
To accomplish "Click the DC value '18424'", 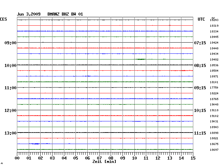I will click(214, 43).
